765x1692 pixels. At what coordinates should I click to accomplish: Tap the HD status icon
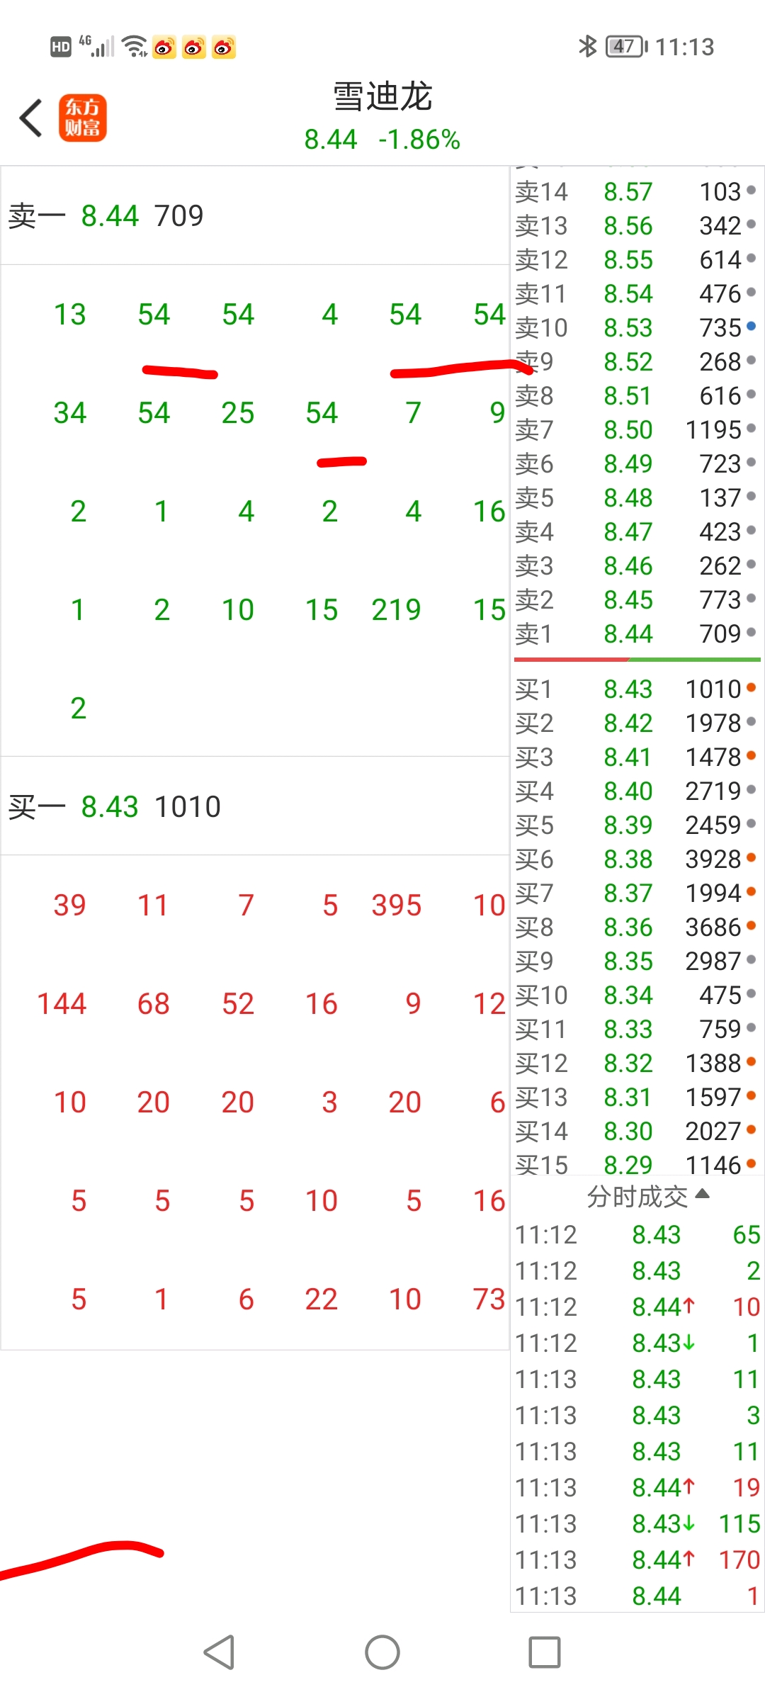click(x=61, y=47)
